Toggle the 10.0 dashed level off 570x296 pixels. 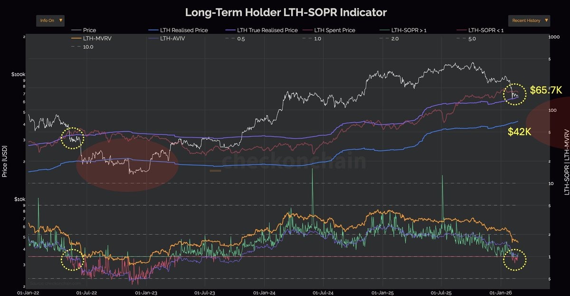click(75, 46)
